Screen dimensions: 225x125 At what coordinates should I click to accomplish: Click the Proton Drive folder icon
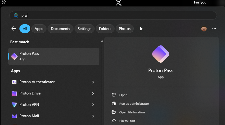14,93
